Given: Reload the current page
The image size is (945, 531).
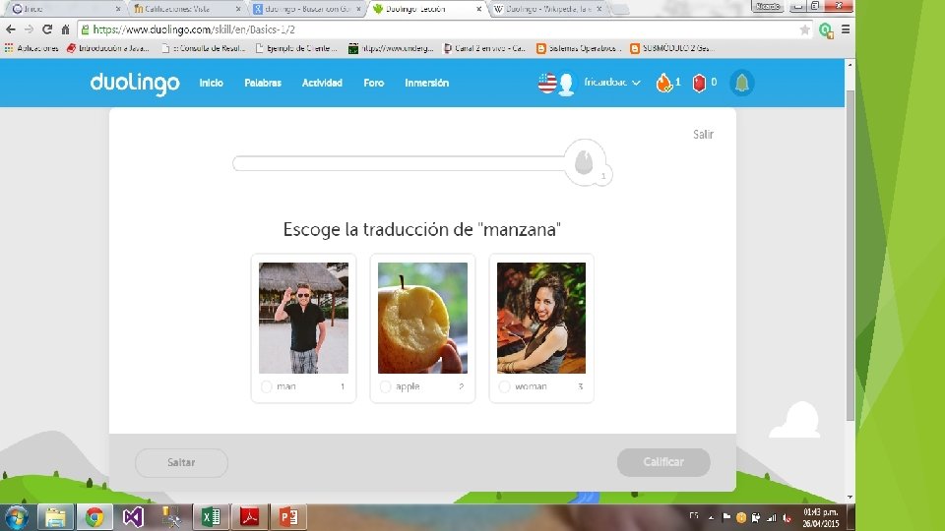Looking at the screenshot, I should (x=47, y=29).
